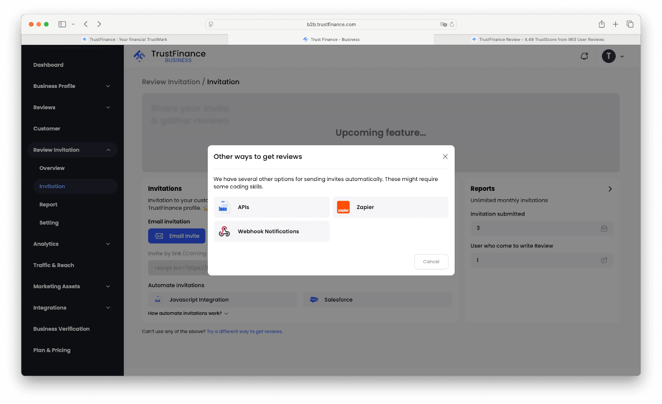Click the User who come to write Review icon
The image size is (662, 404).
(604, 260)
